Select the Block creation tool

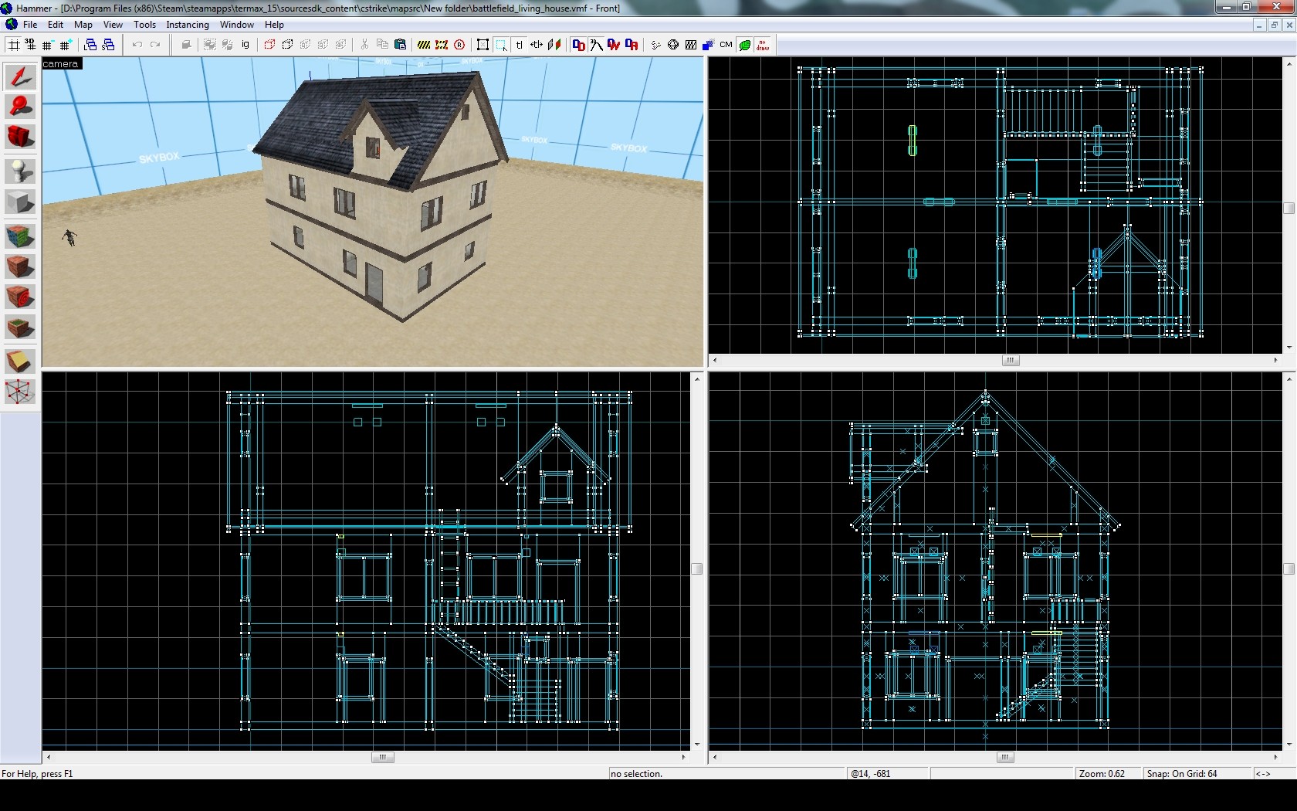click(20, 202)
